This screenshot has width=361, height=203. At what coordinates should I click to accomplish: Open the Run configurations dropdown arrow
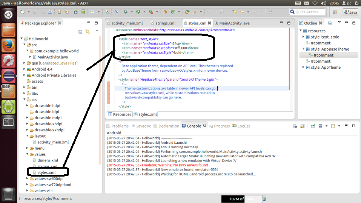(144, 12)
